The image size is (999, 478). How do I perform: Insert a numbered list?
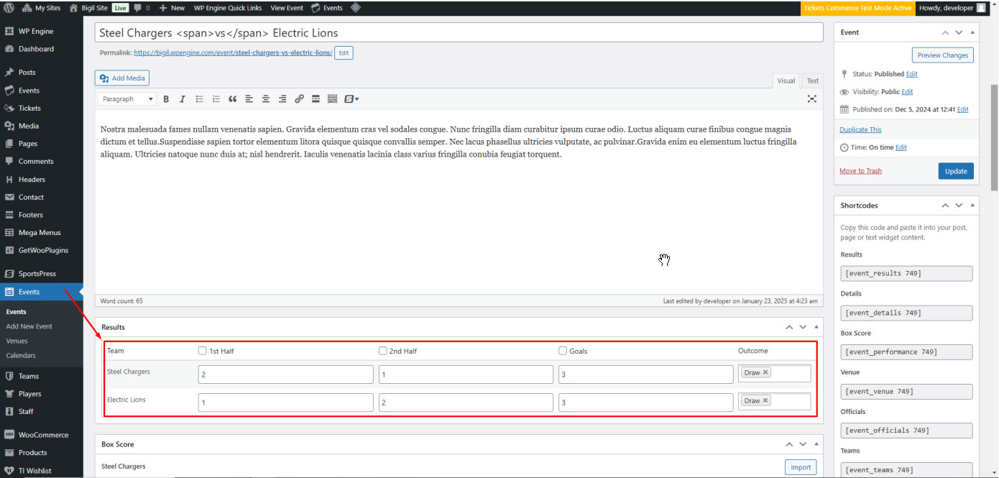point(216,99)
